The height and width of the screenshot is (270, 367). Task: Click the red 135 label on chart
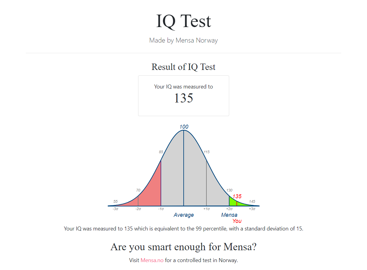click(x=237, y=196)
